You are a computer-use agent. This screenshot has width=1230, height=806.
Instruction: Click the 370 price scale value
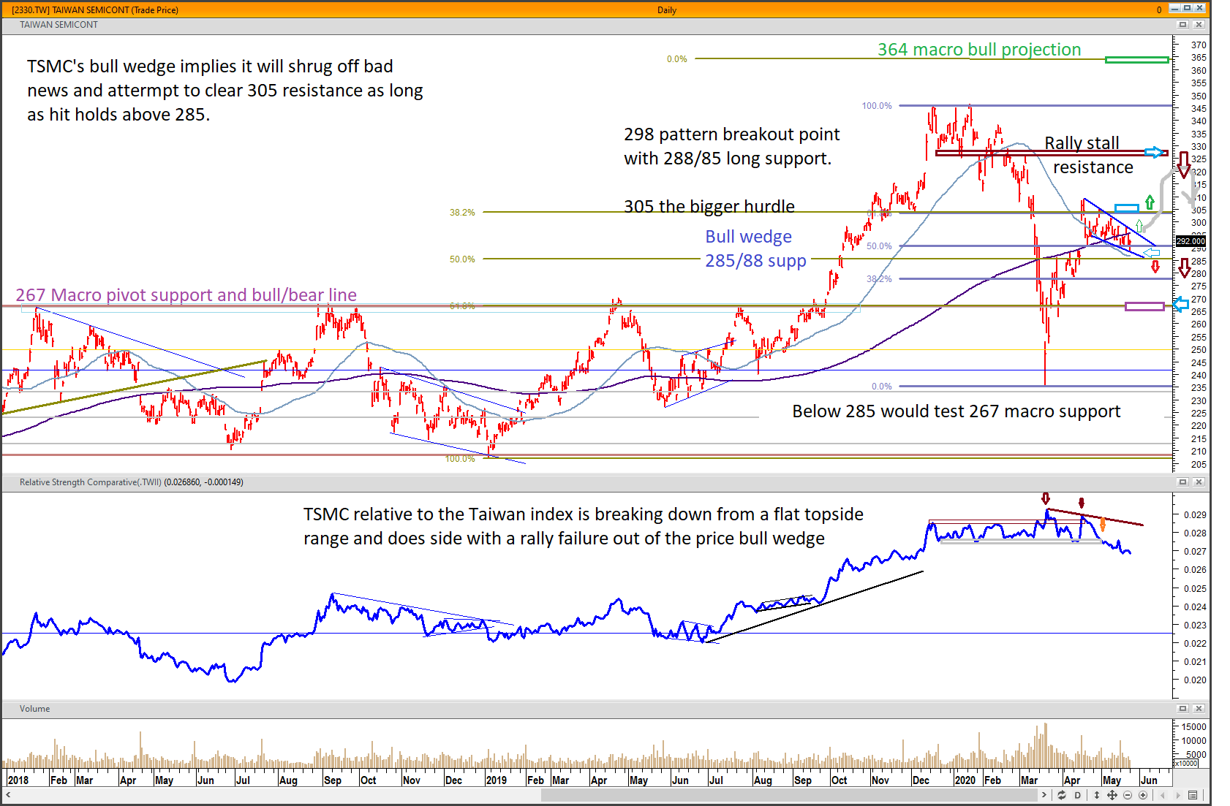pos(1199,45)
